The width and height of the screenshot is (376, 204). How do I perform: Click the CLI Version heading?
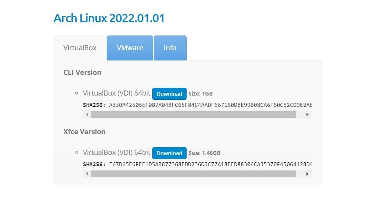[82, 72]
